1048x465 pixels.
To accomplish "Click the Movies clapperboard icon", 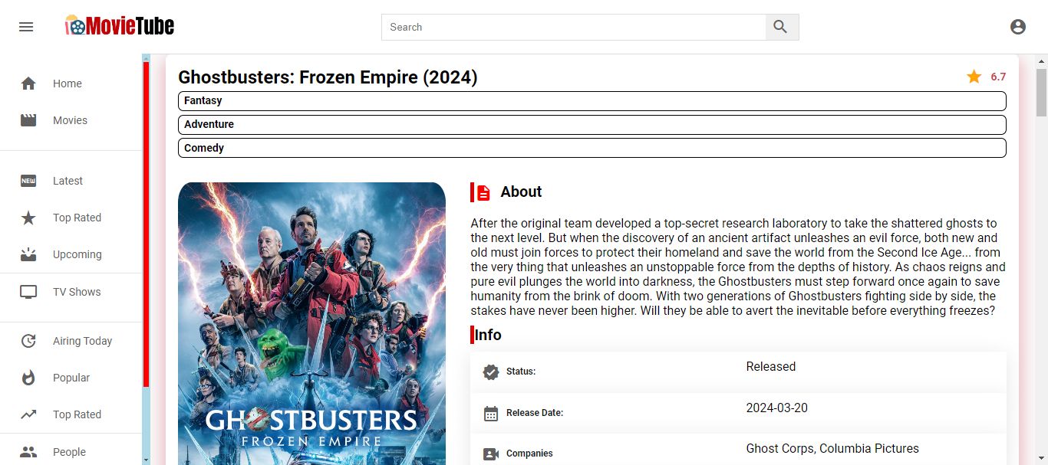I will pos(28,120).
